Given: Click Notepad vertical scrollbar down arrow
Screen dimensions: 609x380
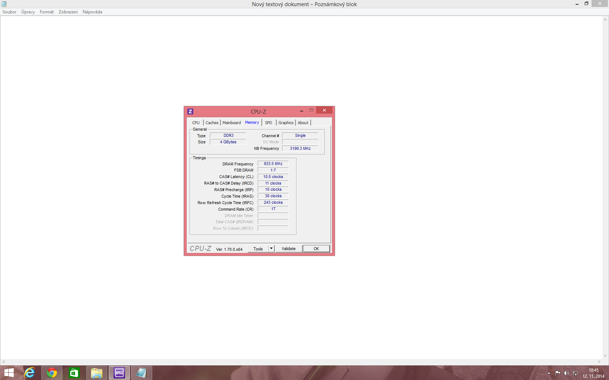Looking at the screenshot, I should 605,356.
